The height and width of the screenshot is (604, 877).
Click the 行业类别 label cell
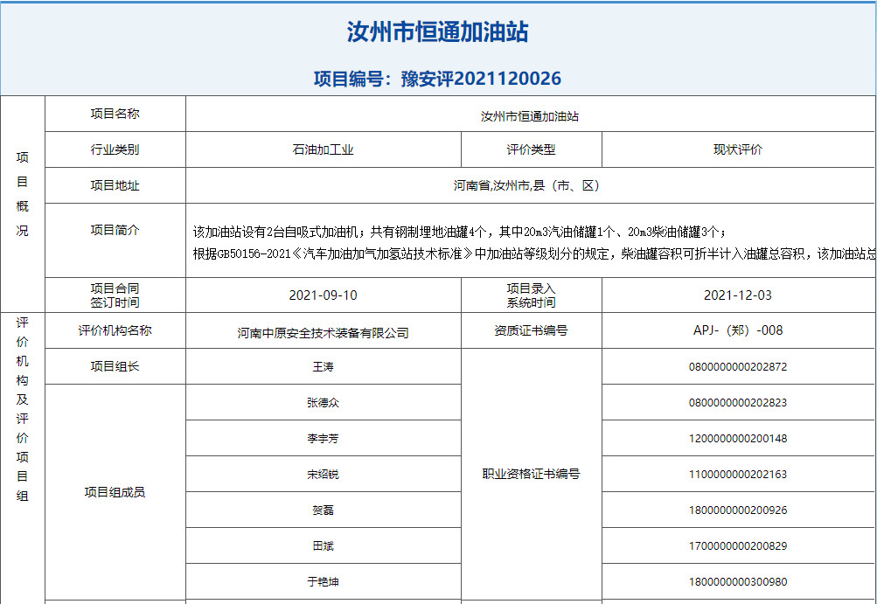tap(115, 149)
